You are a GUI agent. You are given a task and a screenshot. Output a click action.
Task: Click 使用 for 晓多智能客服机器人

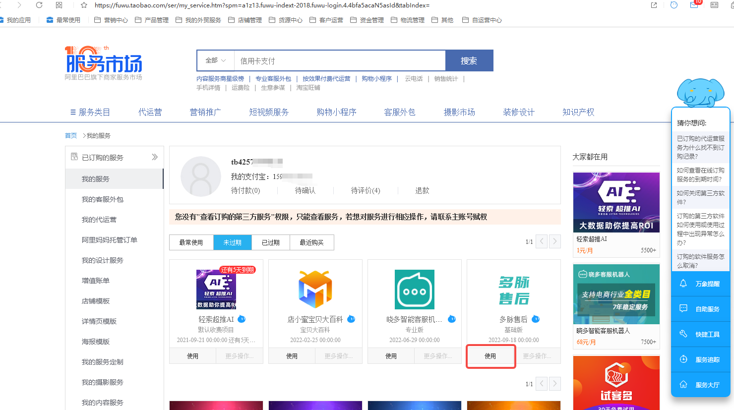[x=391, y=356]
